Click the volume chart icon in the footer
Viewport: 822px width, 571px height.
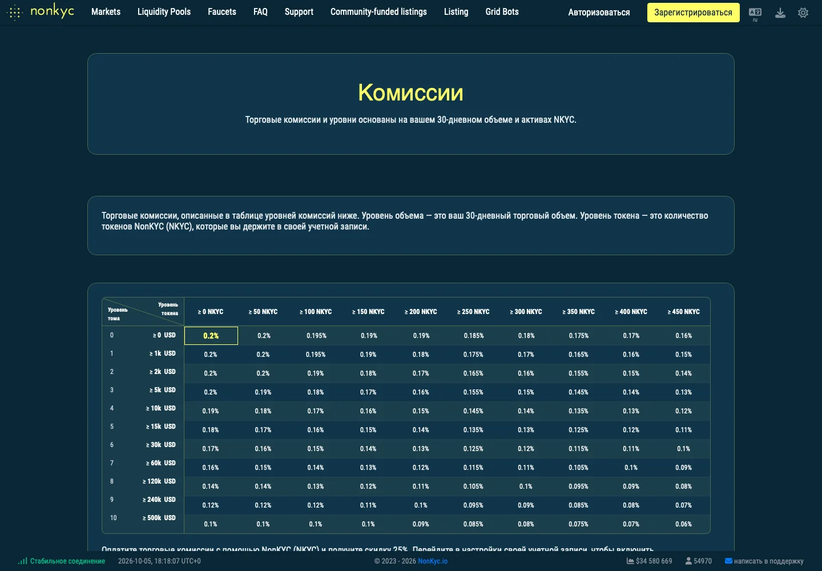(630, 561)
